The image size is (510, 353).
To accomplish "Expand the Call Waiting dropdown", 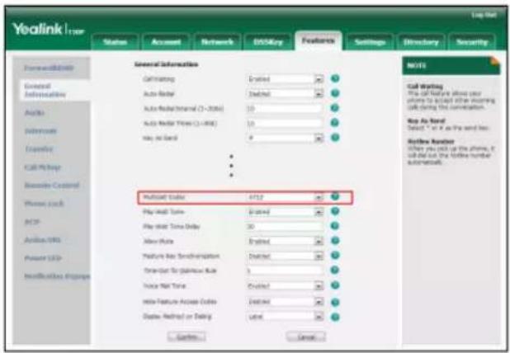I will click(319, 79).
